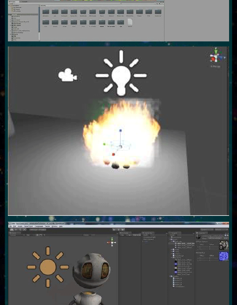Select the Scale tool in Unity toolbar

(x=25, y=229)
